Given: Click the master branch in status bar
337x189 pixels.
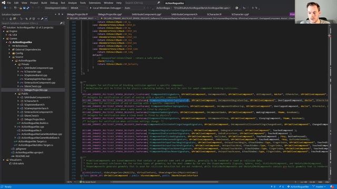Looking at the screenshot, I should (x=319, y=187).
